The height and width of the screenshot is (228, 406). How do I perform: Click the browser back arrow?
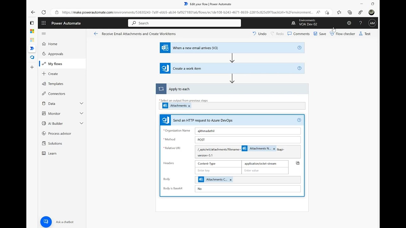tap(33, 12)
